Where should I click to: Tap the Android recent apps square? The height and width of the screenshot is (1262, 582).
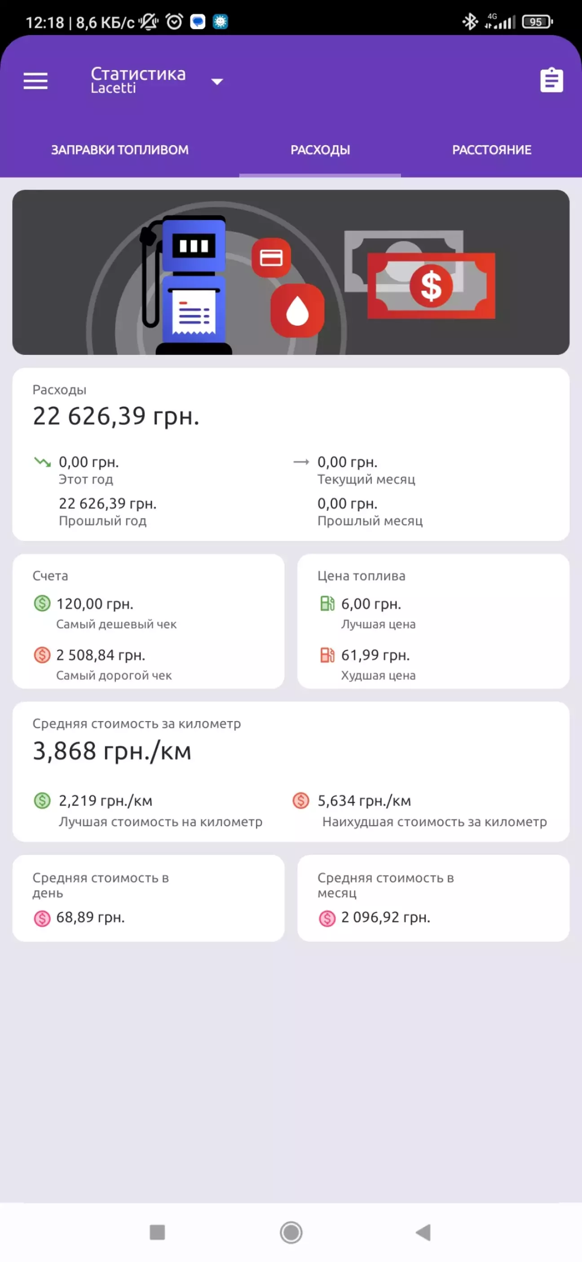[157, 1231]
